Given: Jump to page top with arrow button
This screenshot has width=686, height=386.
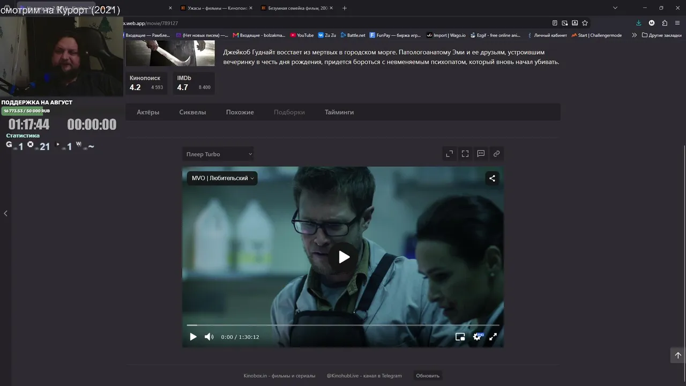Looking at the screenshot, I should point(678,355).
